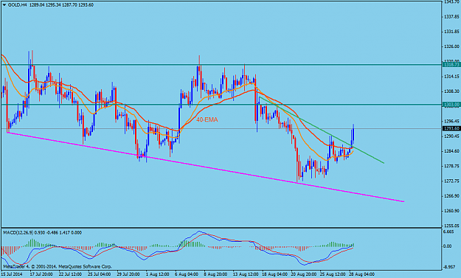Viewport: 461px width, 278px height.
Task: Click the 22 Jul 12:00 time label
Action: click(70, 274)
